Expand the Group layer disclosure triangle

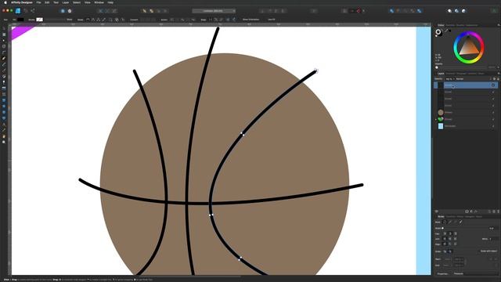click(436, 119)
